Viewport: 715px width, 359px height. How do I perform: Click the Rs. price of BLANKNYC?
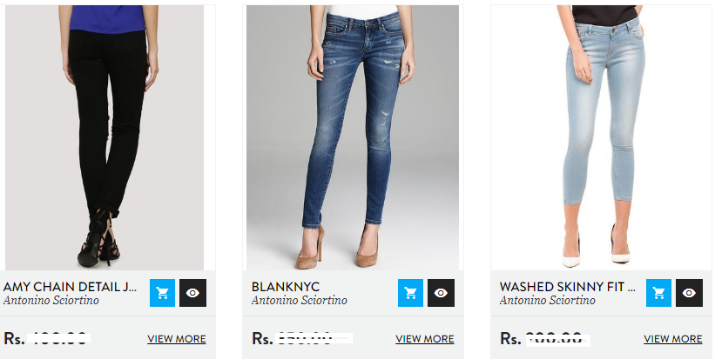click(302, 338)
